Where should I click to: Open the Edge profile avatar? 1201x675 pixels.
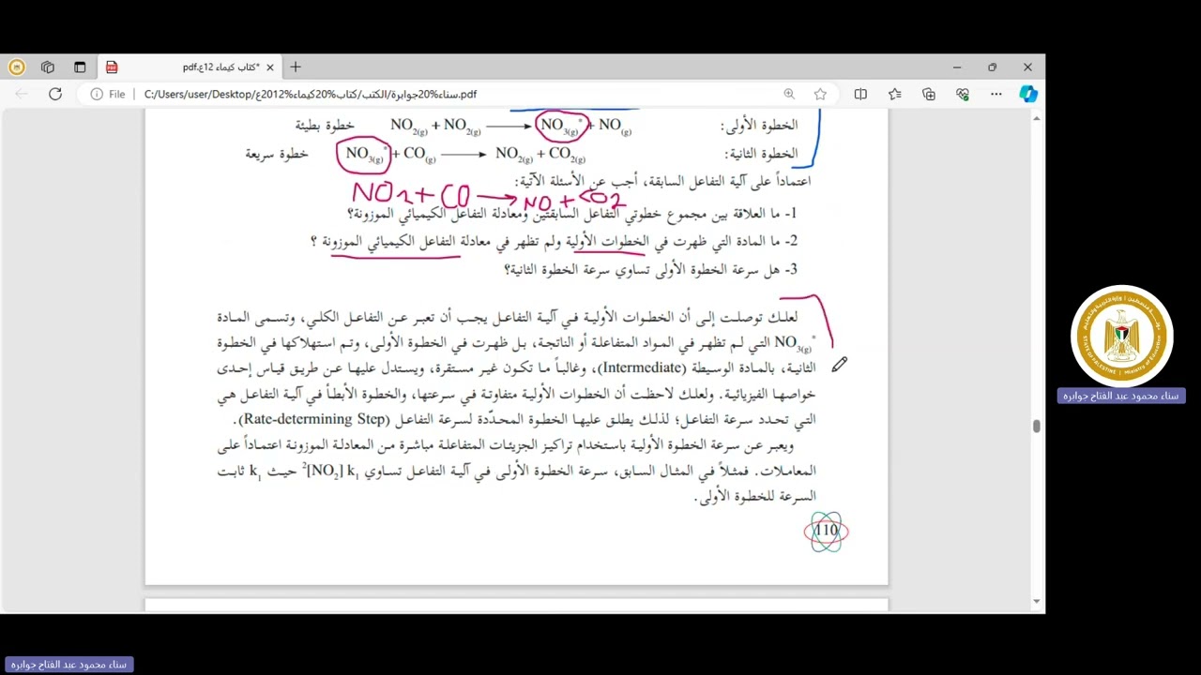point(17,67)
